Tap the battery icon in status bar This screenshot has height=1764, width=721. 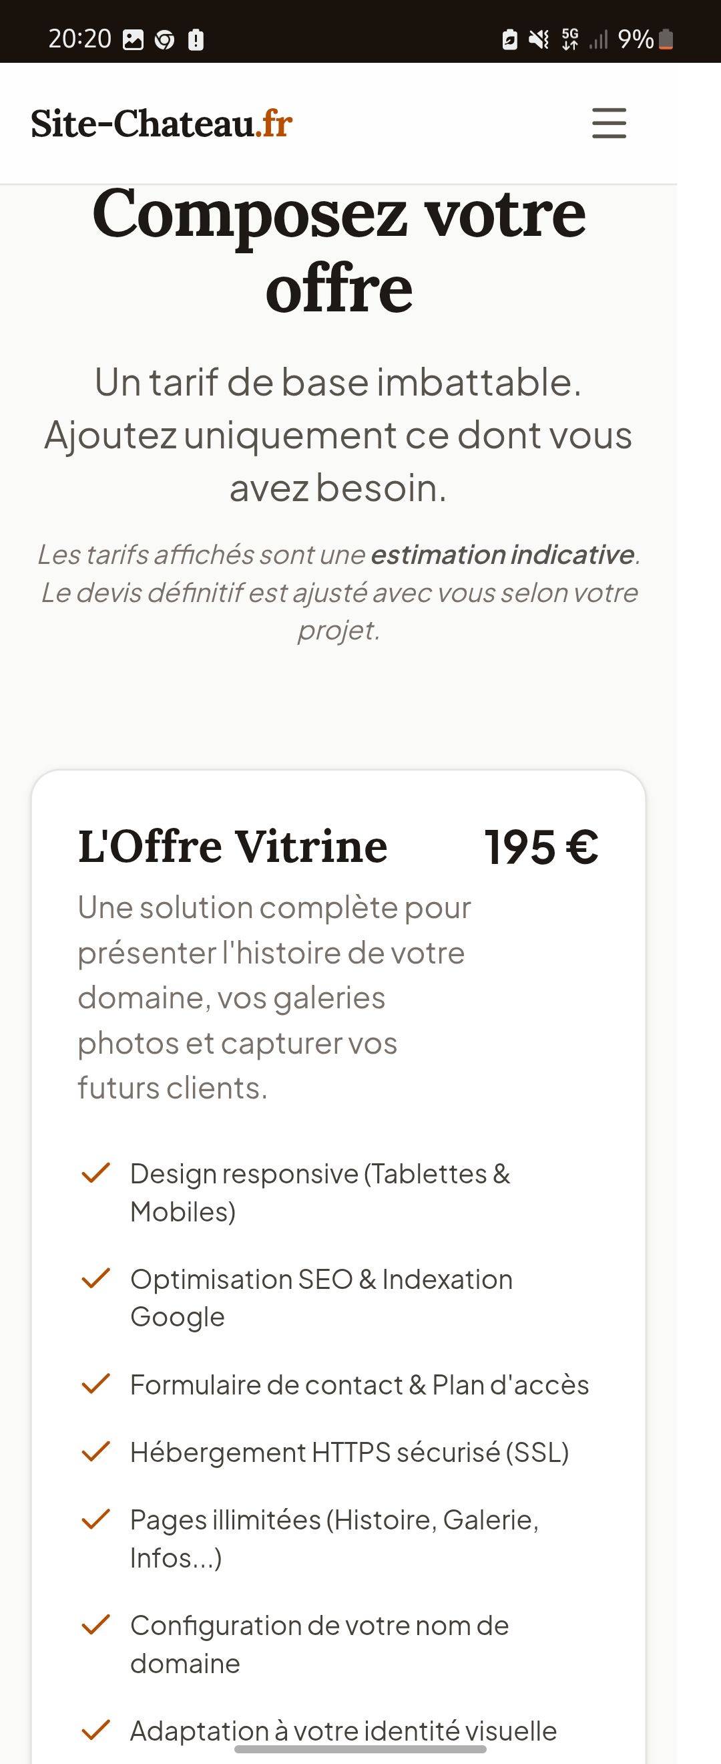coord(666,39)
